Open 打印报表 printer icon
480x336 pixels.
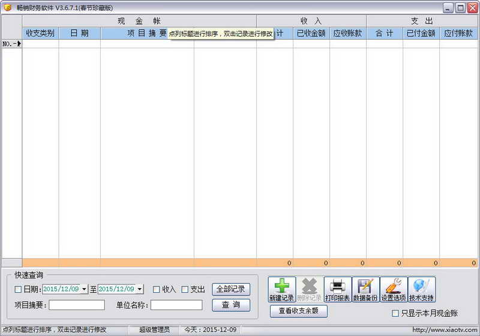[x=337, y=289]
